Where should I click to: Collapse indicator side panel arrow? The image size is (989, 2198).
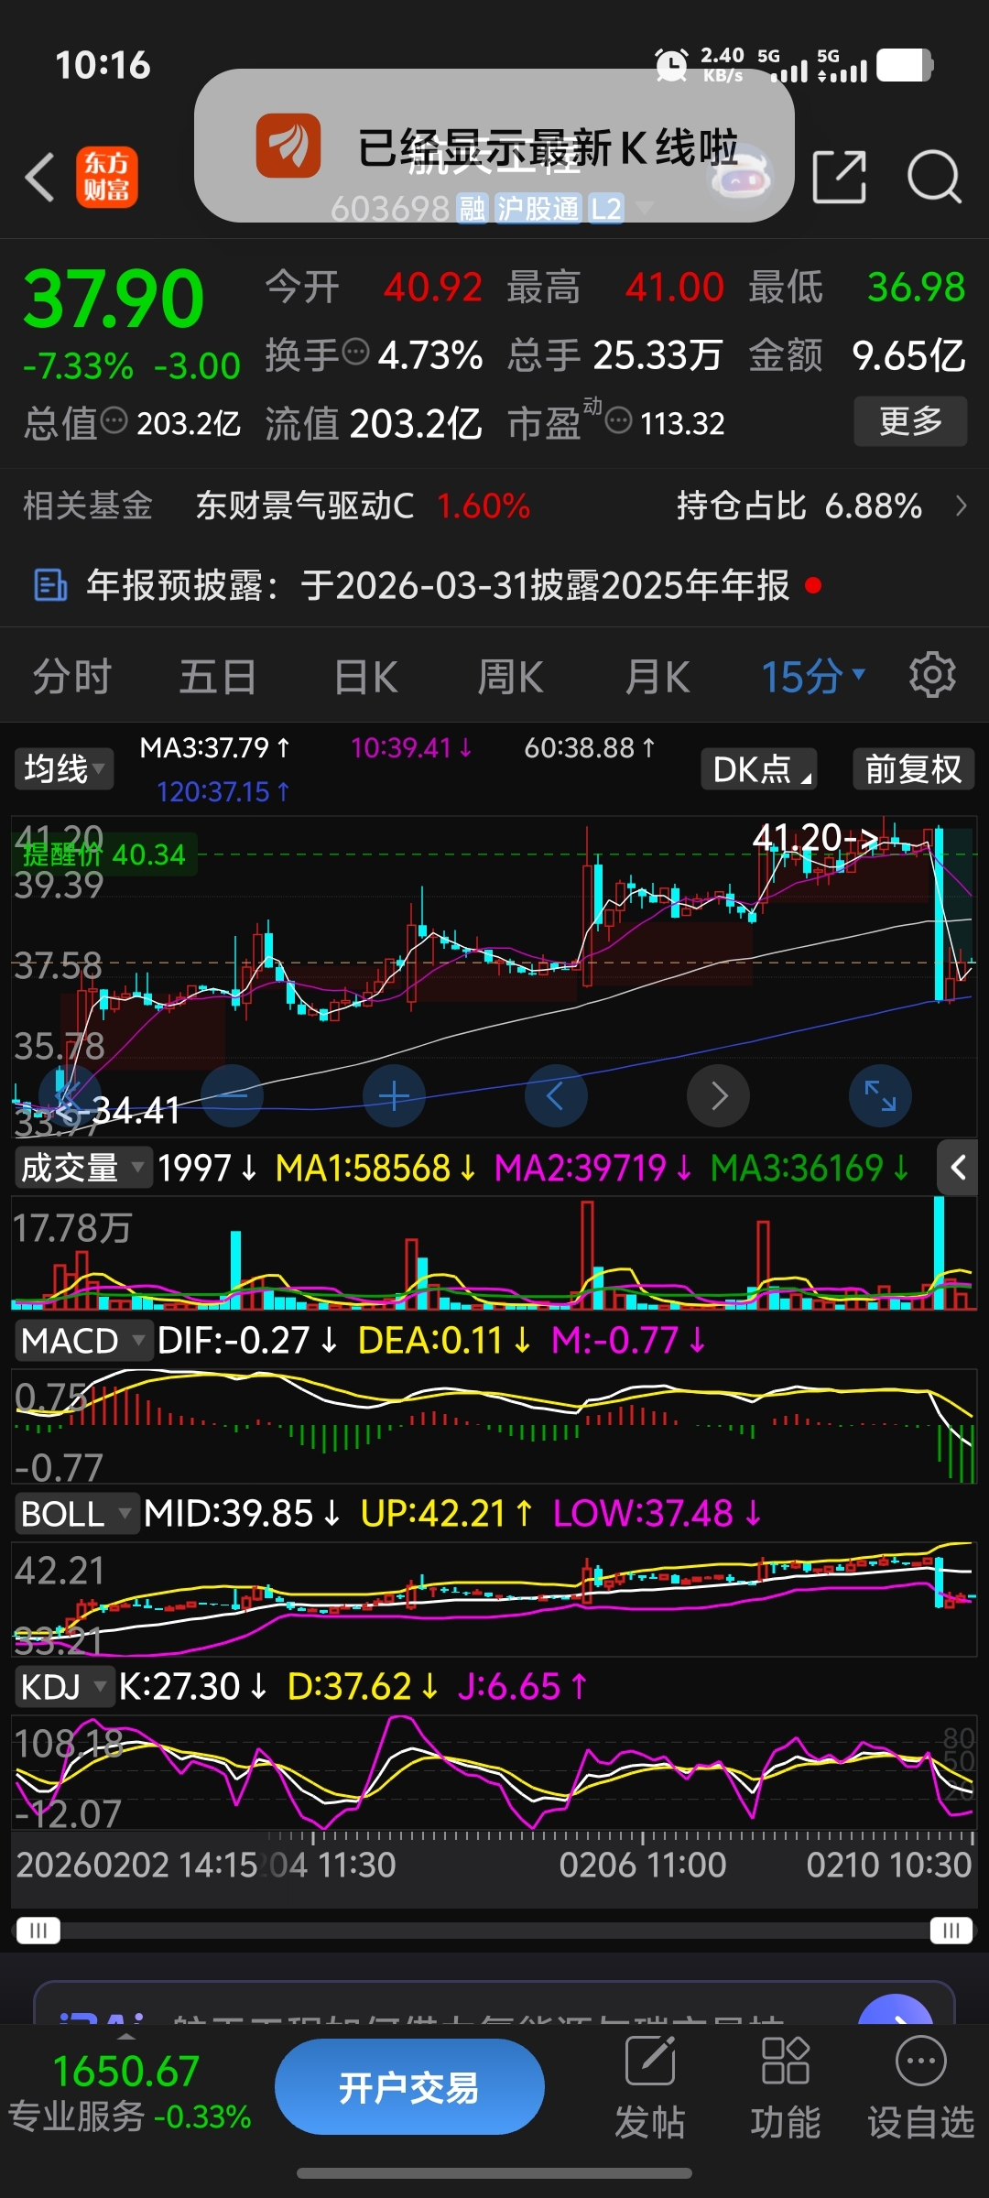958,1168
